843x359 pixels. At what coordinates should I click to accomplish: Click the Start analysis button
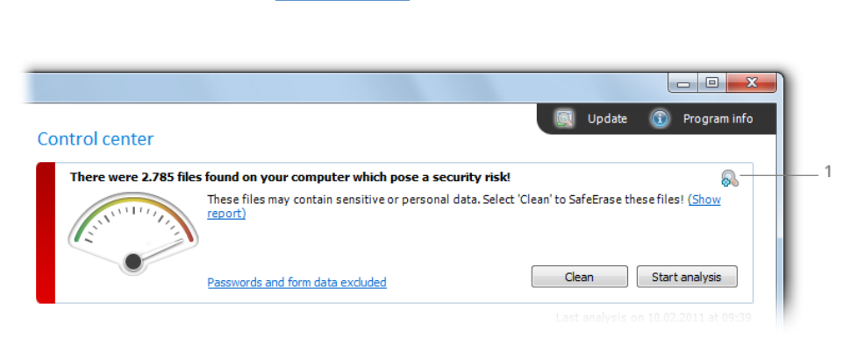(687, 277)
